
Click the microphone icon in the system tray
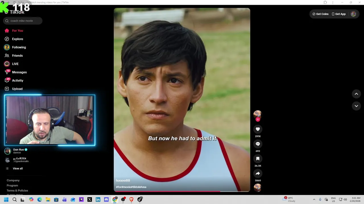click(x=320, y=199)
